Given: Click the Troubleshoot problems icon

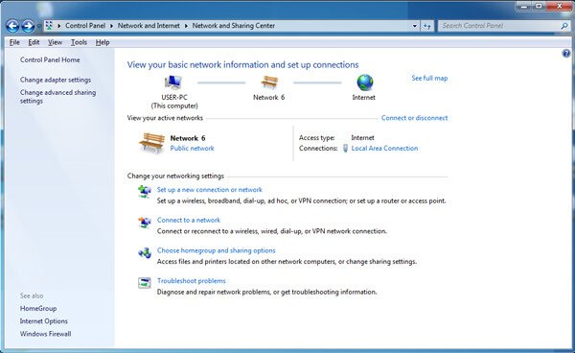Looking at the screenshot, I should tap(145, 283).
